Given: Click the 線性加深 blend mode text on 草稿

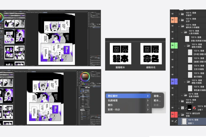Looking at the screenshot, I should [196, 113].
